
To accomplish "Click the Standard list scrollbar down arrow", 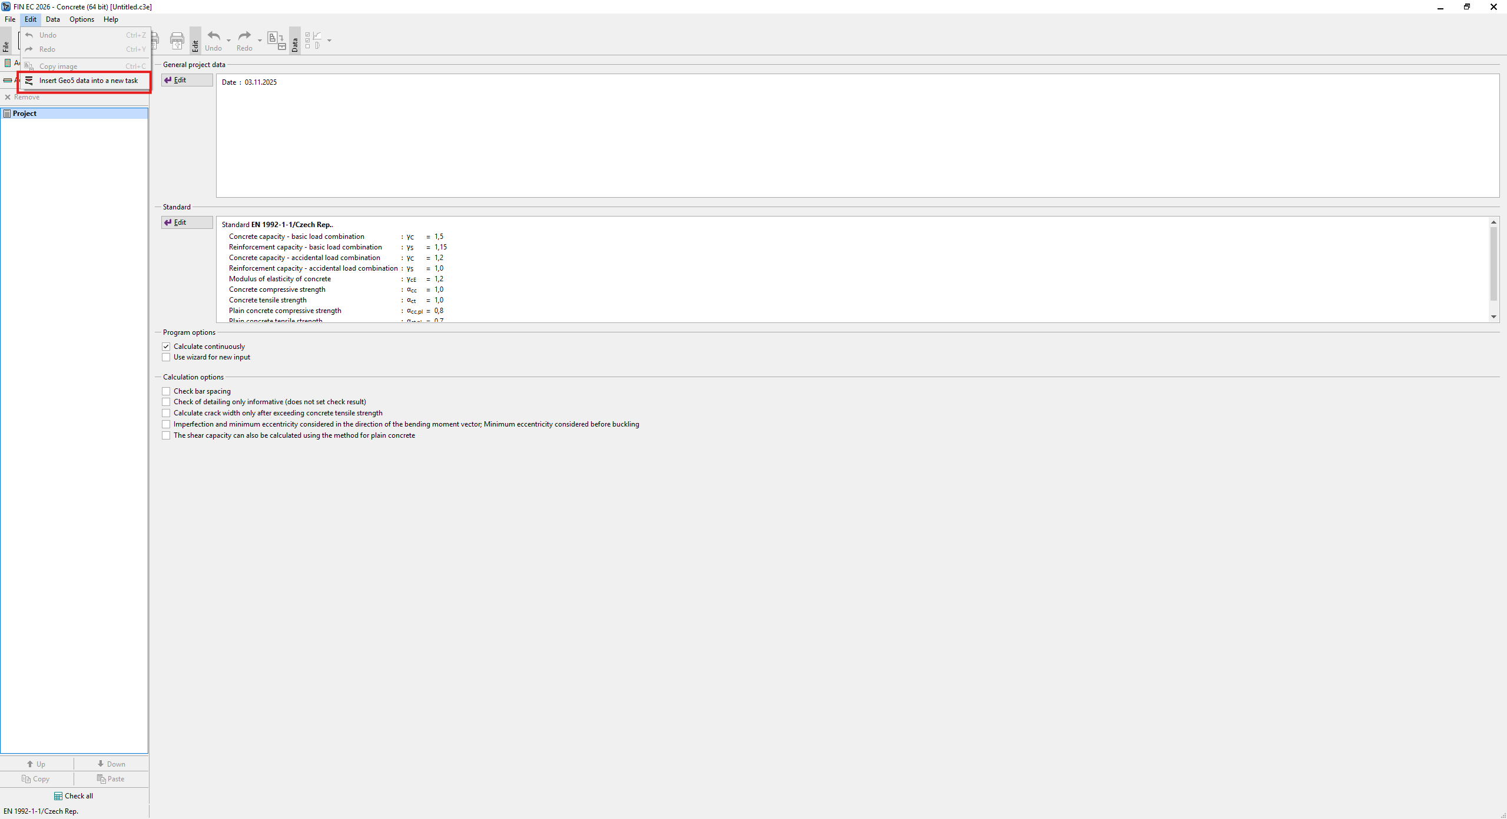I will tap(1493, 317).
